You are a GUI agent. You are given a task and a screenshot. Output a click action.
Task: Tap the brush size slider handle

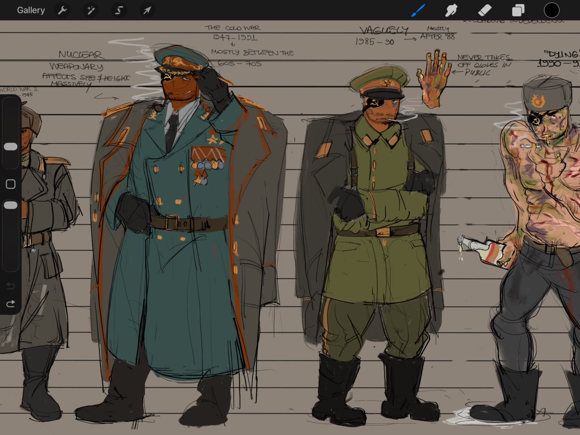coord(10,147)
